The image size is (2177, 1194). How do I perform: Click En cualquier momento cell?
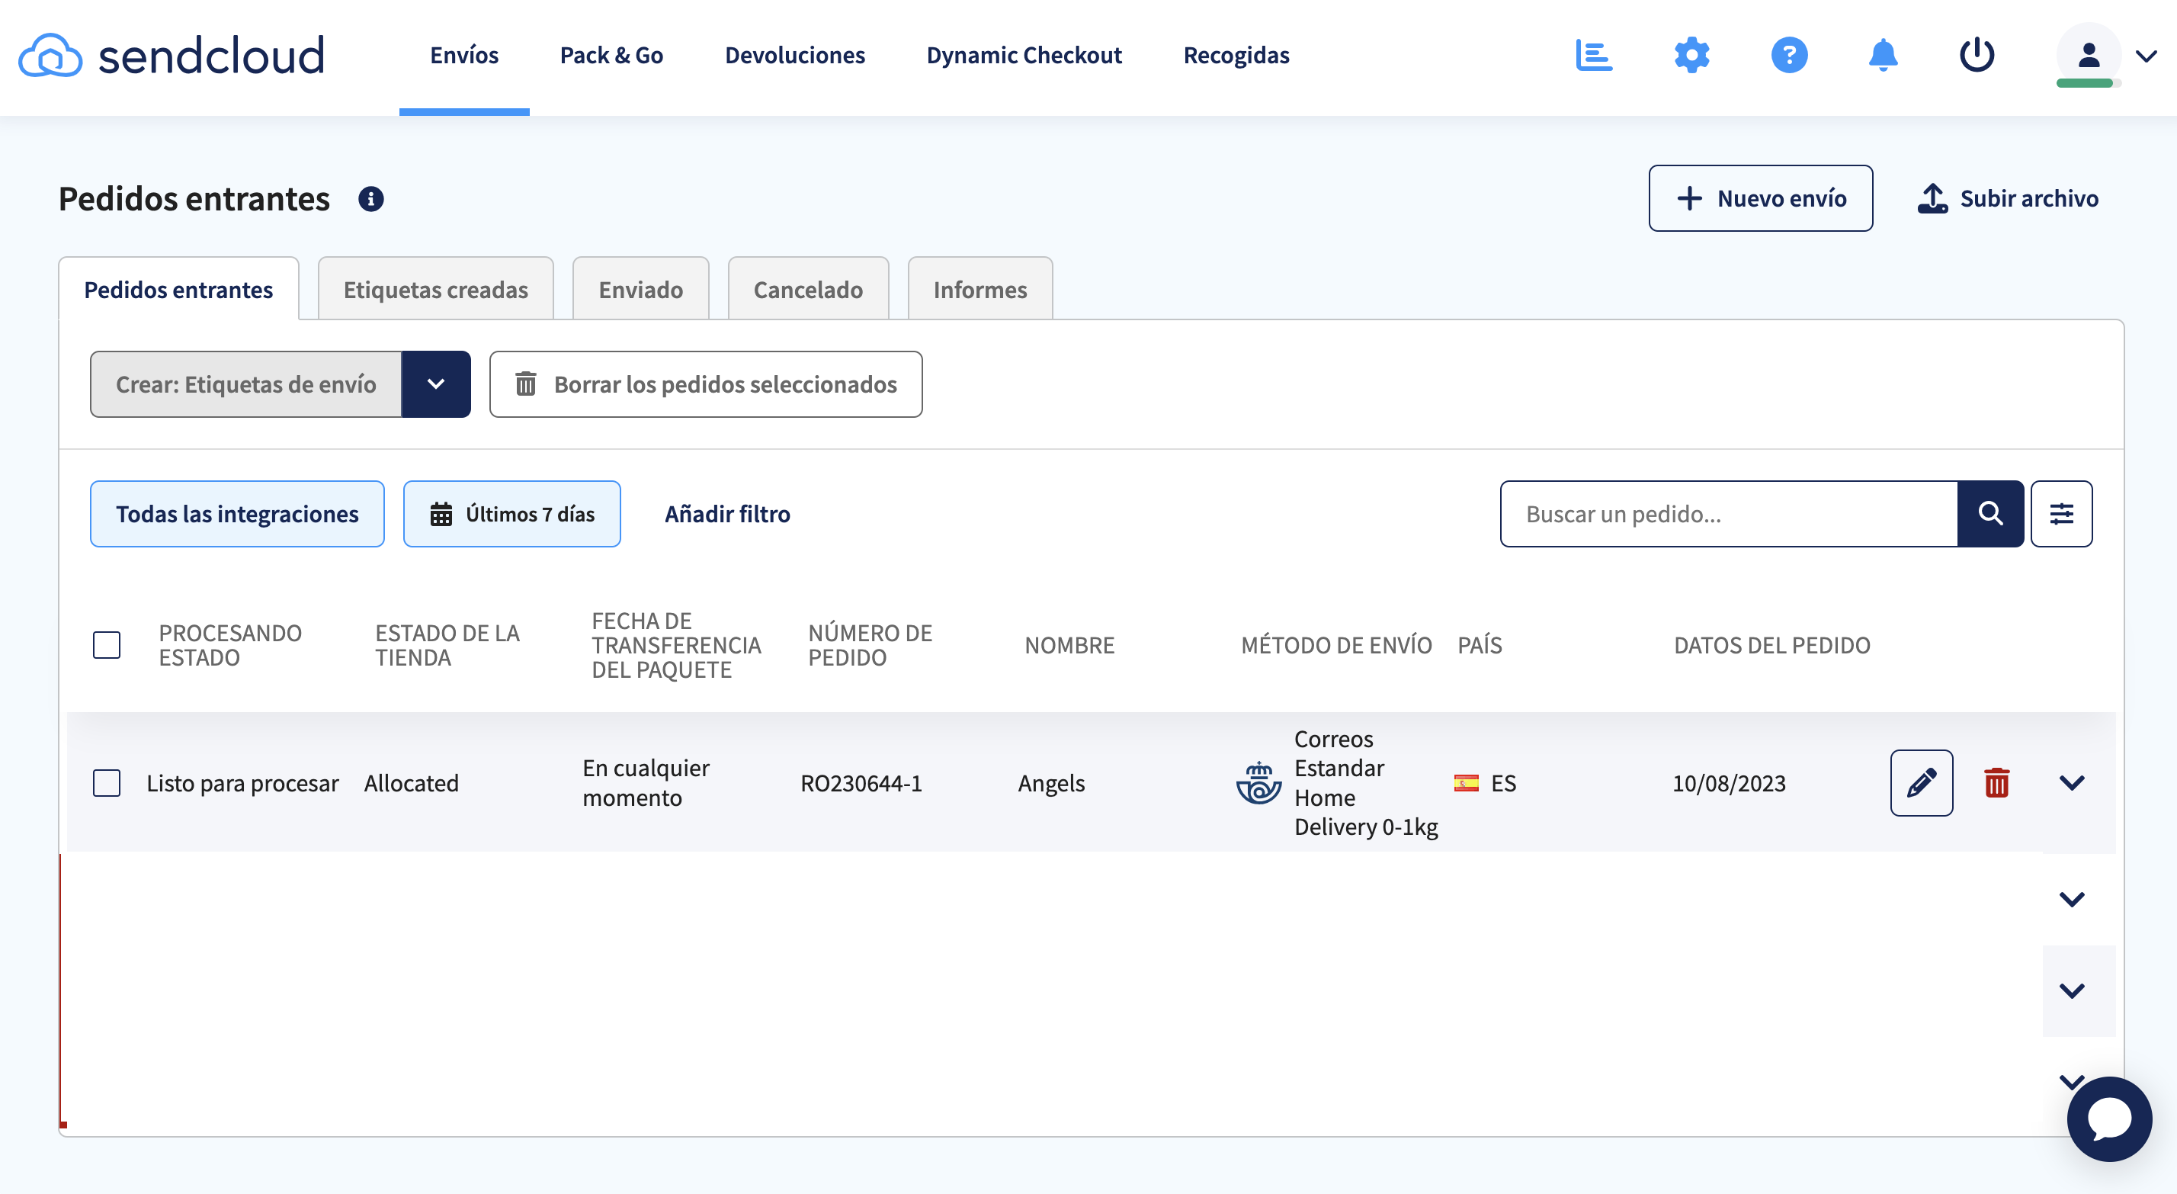(x=646, y=782)
